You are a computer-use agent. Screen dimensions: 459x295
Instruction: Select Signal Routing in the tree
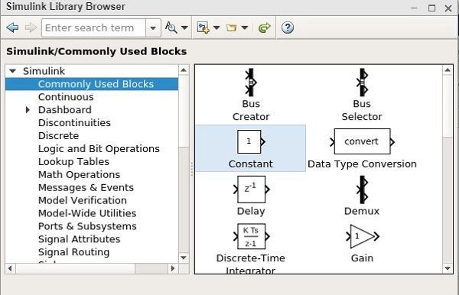tap(73, 252)
